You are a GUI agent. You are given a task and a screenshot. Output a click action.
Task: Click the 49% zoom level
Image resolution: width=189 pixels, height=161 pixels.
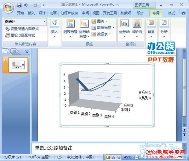coord(128,157)
